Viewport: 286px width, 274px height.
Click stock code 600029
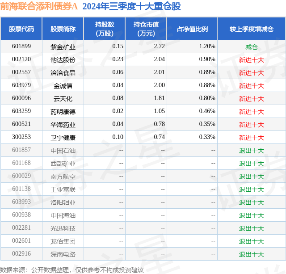(x=21, y=176)
